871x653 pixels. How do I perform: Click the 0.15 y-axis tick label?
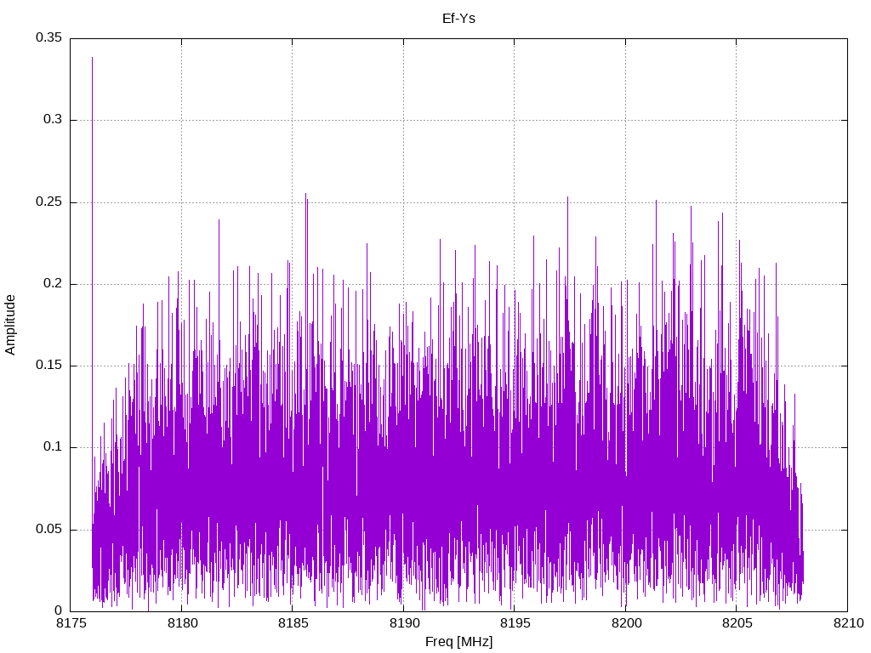click(x=48, y=365)
